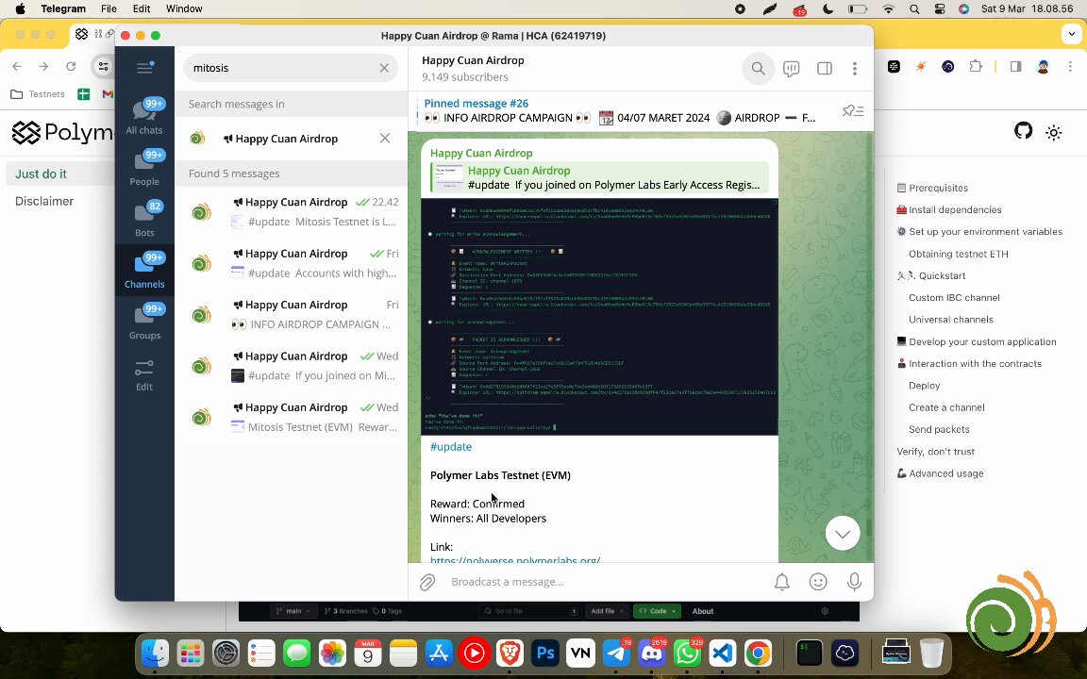Open Chrome menu three dots
The image size is (1087, 679).
click(x=1070, y=67)
